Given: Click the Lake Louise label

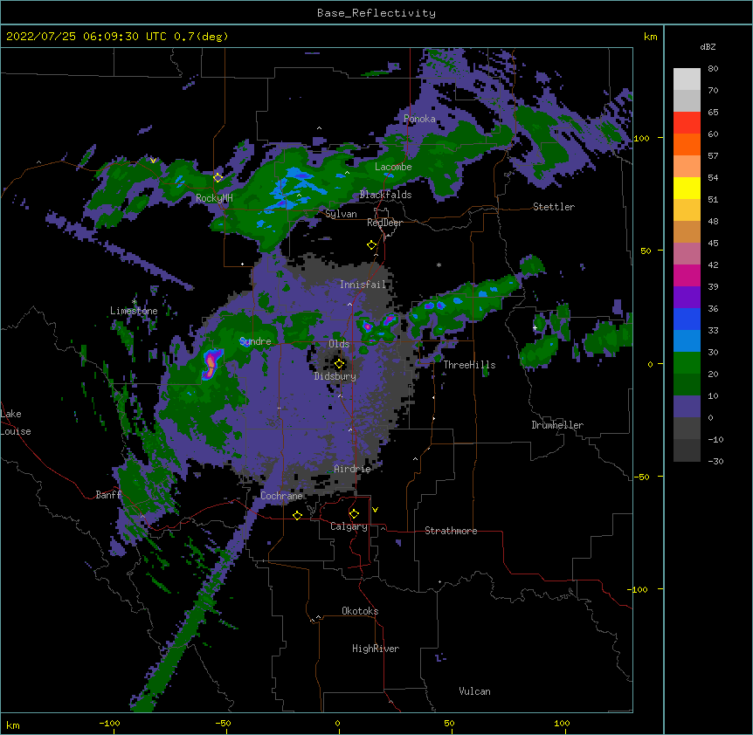Looking at the screenshot, I should [x=16, y=422].
